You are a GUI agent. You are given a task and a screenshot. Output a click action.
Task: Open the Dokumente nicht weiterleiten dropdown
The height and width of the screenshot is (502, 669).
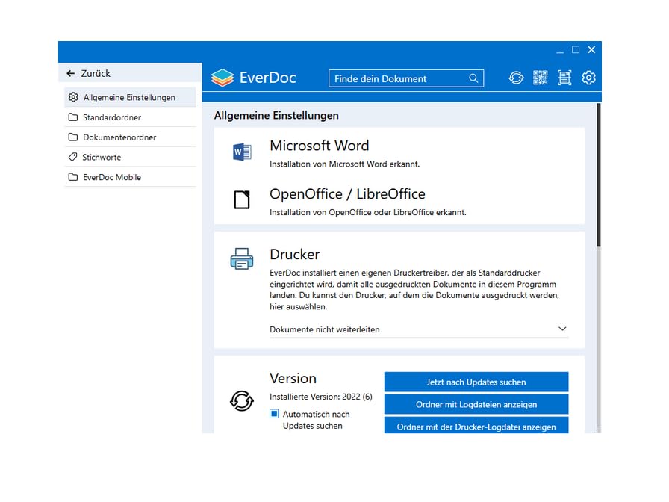coord(419,329)
